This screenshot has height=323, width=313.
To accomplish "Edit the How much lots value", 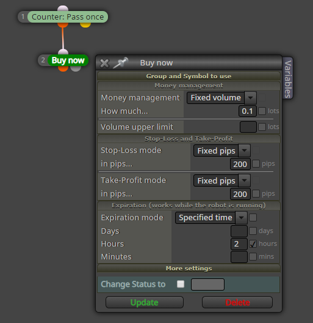I will (x=248, y=111).
